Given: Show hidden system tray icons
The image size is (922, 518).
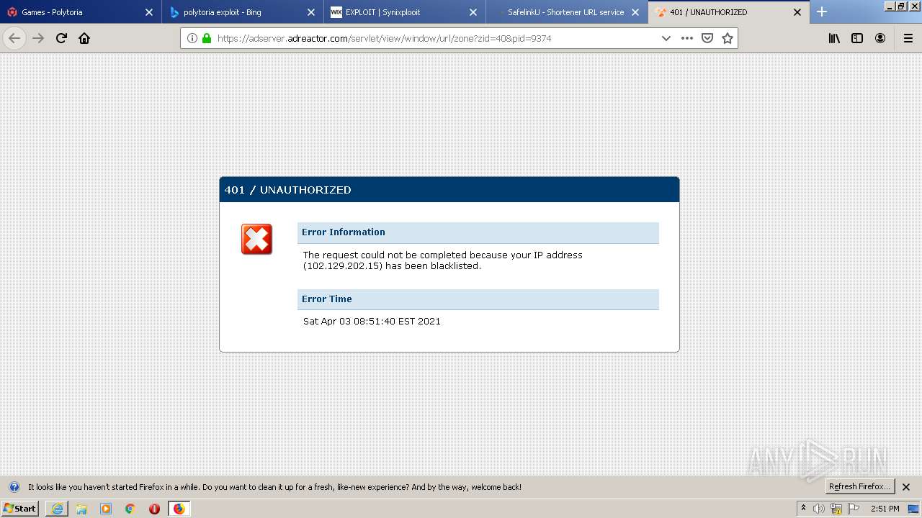Looking at the screenshot, I should point(803,509).
